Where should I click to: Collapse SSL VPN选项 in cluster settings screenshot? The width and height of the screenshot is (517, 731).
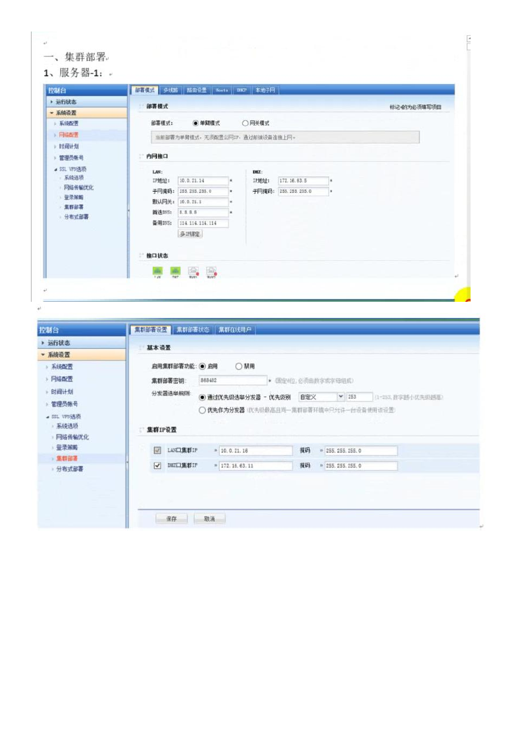(63, 416)
